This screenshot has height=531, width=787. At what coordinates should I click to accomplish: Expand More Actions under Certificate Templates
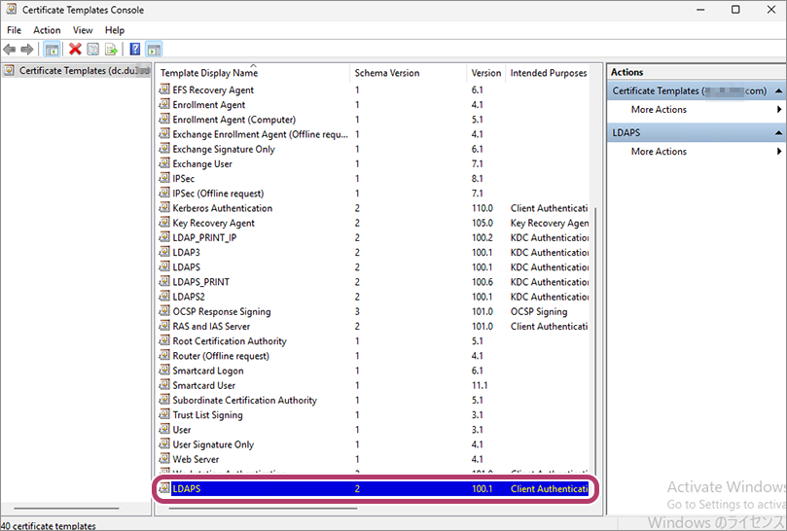[659, 110]
